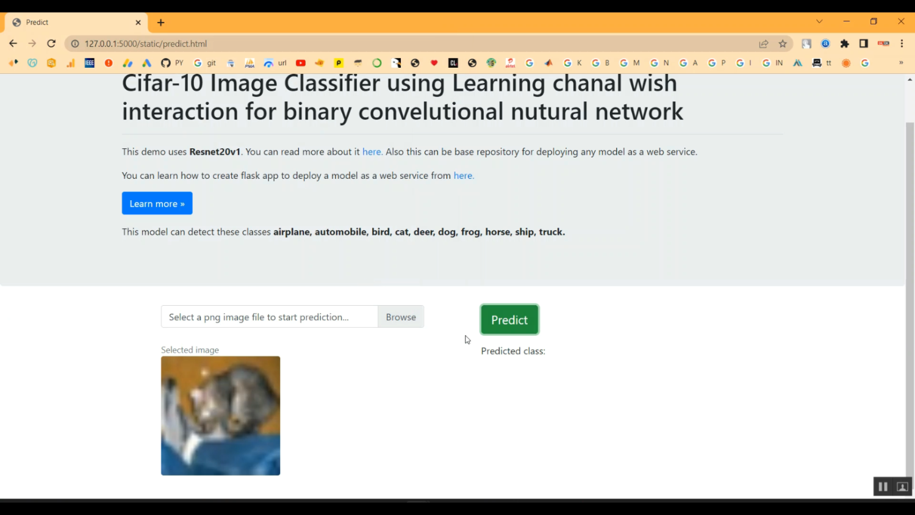Go back to the previous page
Image resolution: width=915 pixels, height=515 pixels.
pos(13,43)
